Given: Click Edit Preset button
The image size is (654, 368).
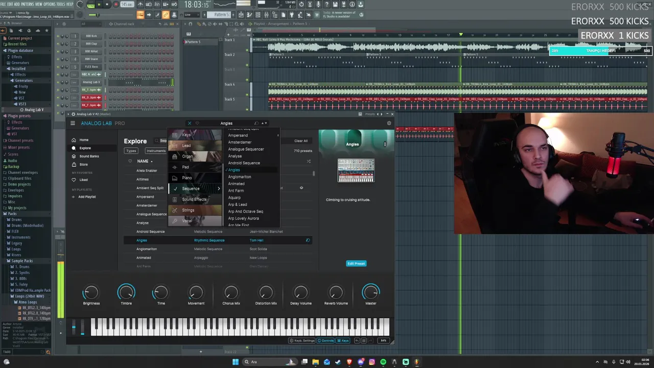Looking at the screenshot, I should coord(356,263).
